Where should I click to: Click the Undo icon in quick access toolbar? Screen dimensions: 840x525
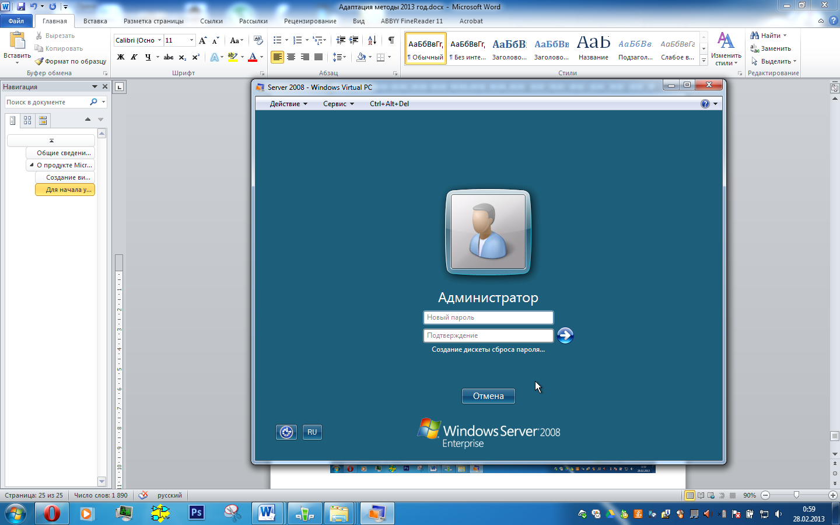(34, 6)
